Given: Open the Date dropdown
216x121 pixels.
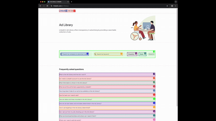Looking at the screenshot, I should pos(143,54).
